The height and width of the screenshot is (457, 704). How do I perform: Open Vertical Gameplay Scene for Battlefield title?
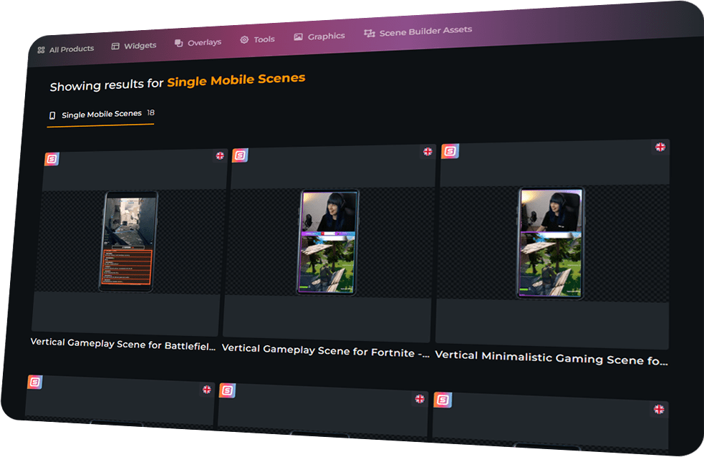coord(122,344)
